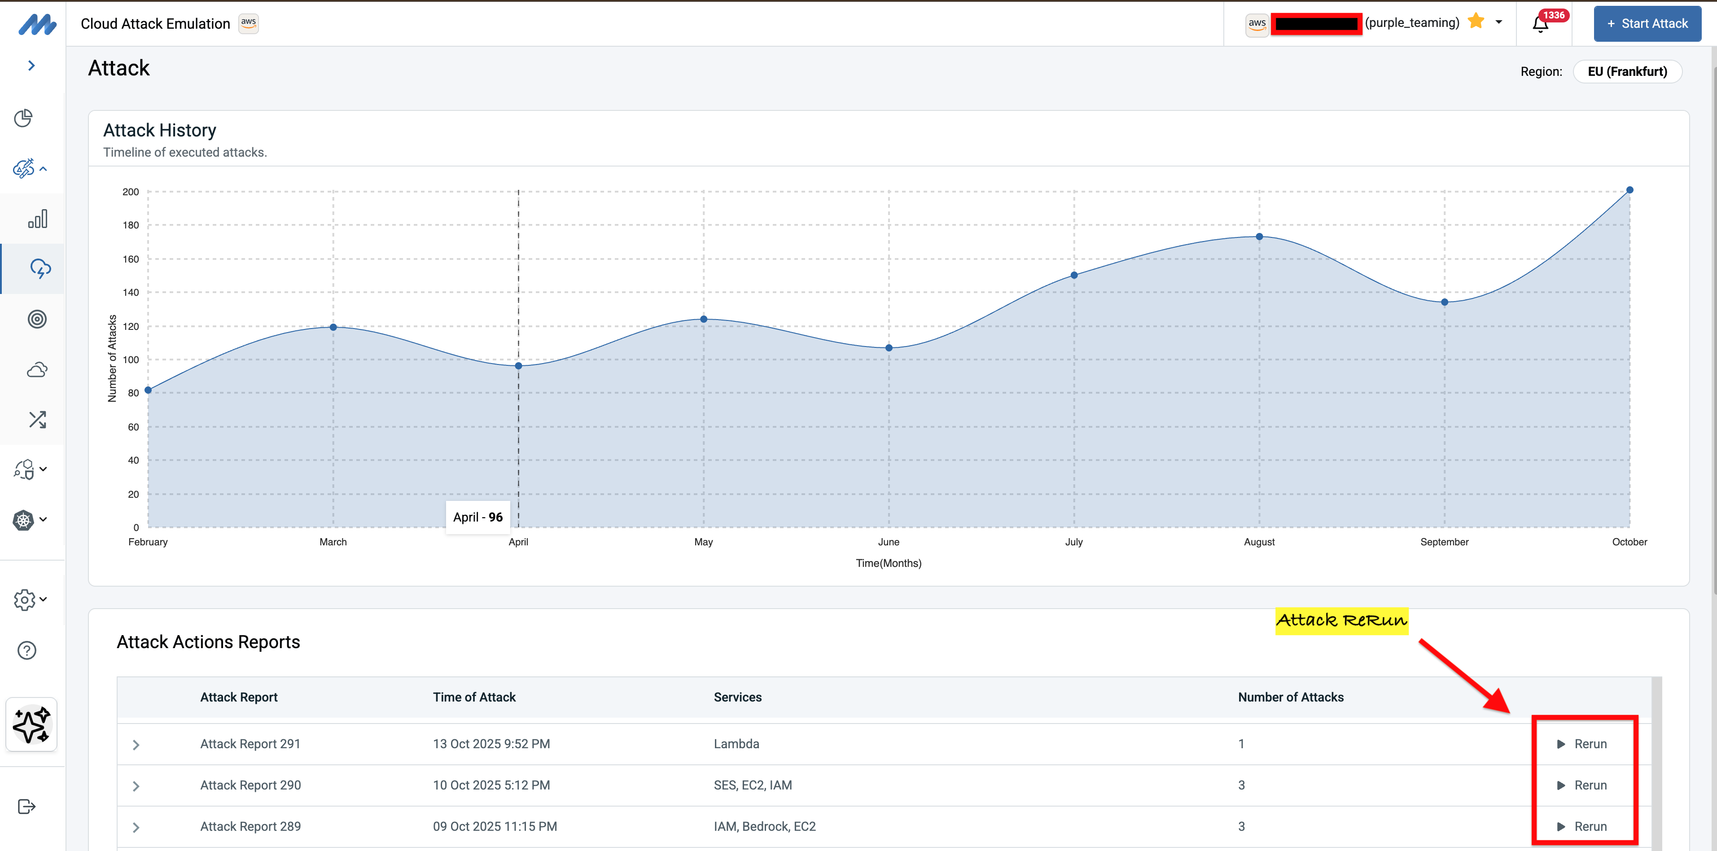Image resolution: width=1717 pixels, height=851 pixels.
Task: Expand Attack Report 290 row
Action: 136,786
